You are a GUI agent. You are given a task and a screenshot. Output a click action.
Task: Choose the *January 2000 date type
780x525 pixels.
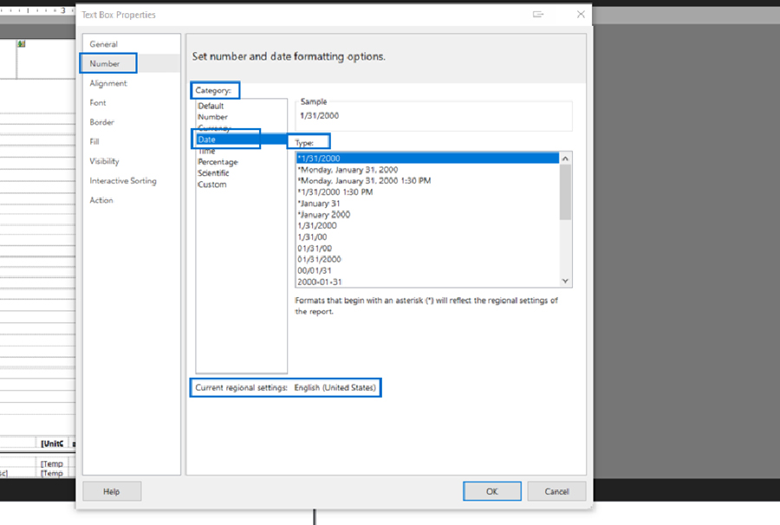[323, 214]
